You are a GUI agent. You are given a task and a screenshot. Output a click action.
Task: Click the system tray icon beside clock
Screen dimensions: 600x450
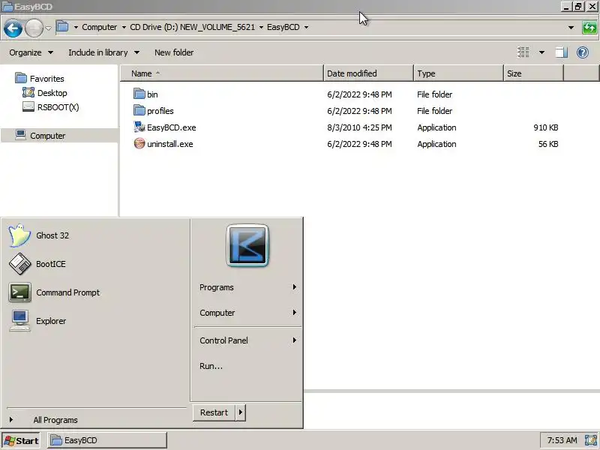pos(591,440)
